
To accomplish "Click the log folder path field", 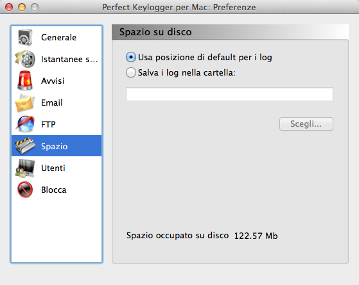I will tap(229, 94).
